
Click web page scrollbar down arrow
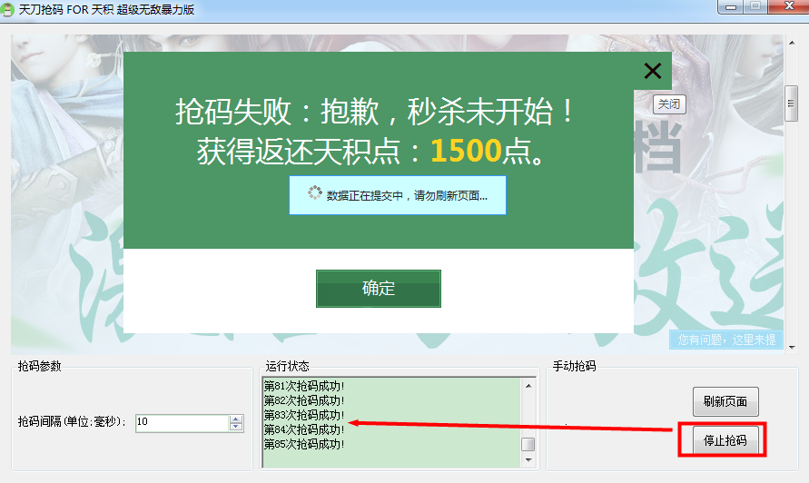[x=792, y=348]
